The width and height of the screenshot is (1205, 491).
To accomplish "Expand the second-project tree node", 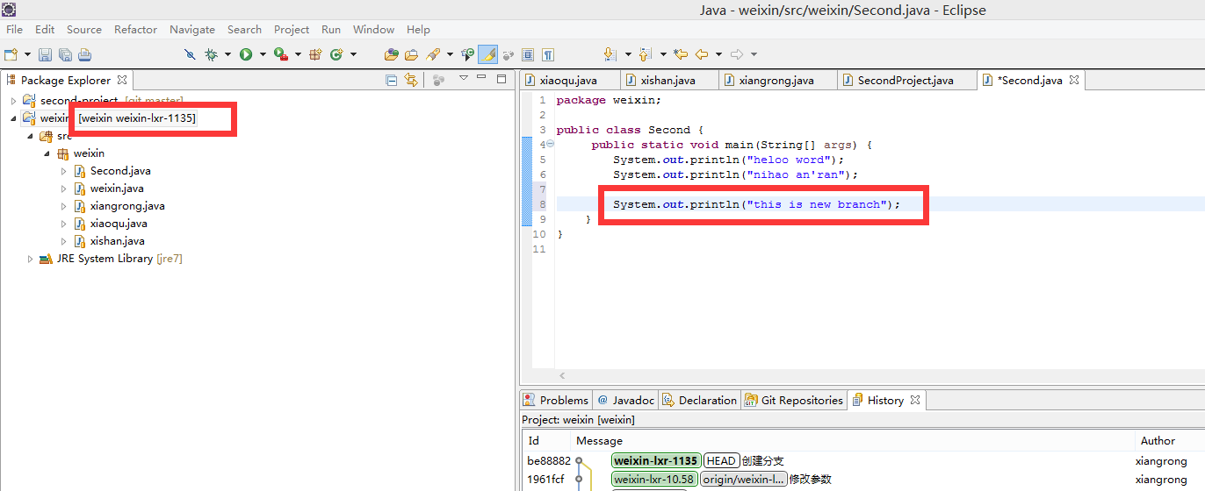I will coord(13,101).
